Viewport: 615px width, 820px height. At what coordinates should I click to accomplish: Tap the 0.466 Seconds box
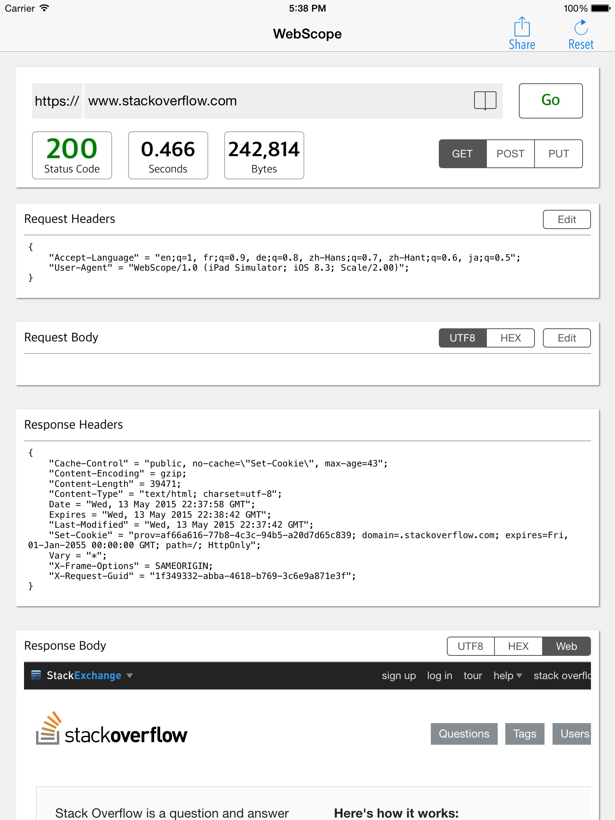click(x=168, y=155)
